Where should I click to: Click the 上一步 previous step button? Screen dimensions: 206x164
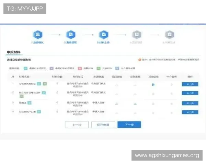click(x=77, y=125)
